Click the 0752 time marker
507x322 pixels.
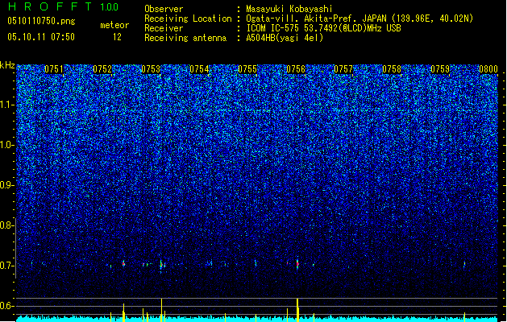pos(102,69)
